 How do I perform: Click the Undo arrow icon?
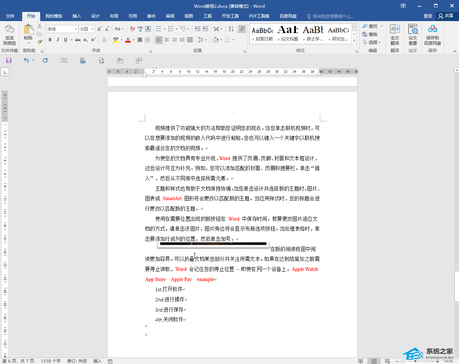[x=26, y=60]
